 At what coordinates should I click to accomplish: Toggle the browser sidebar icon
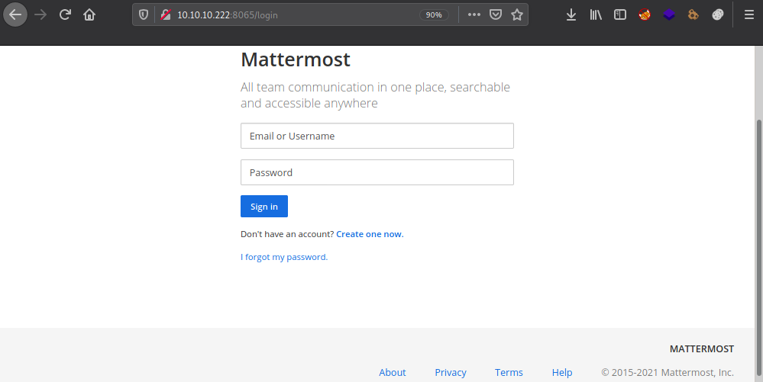point(620,14)
